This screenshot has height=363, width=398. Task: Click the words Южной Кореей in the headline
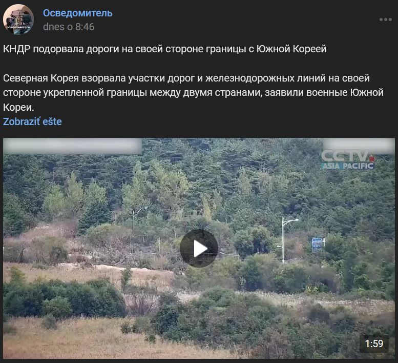pyautogui.click(x=291, y=49)
